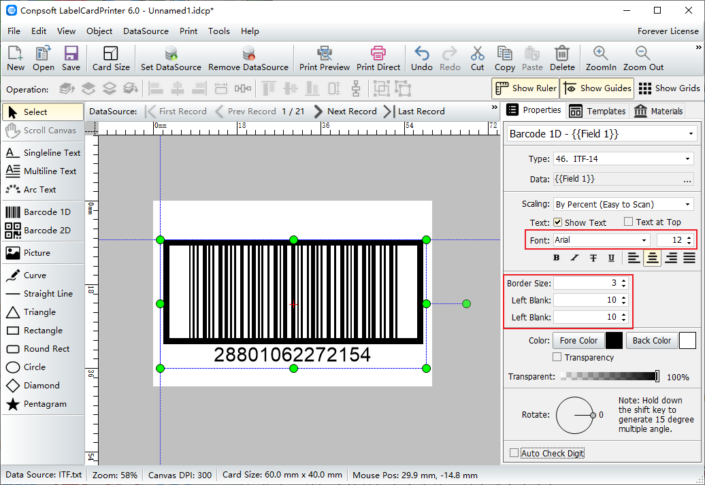
Task: Expand the DataSource bar overflow chevron
Action: point(495,107)
